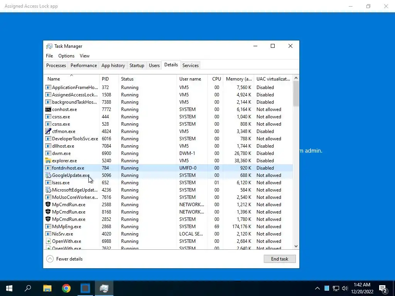Maximize the Task Manager window

coord(273,46)
